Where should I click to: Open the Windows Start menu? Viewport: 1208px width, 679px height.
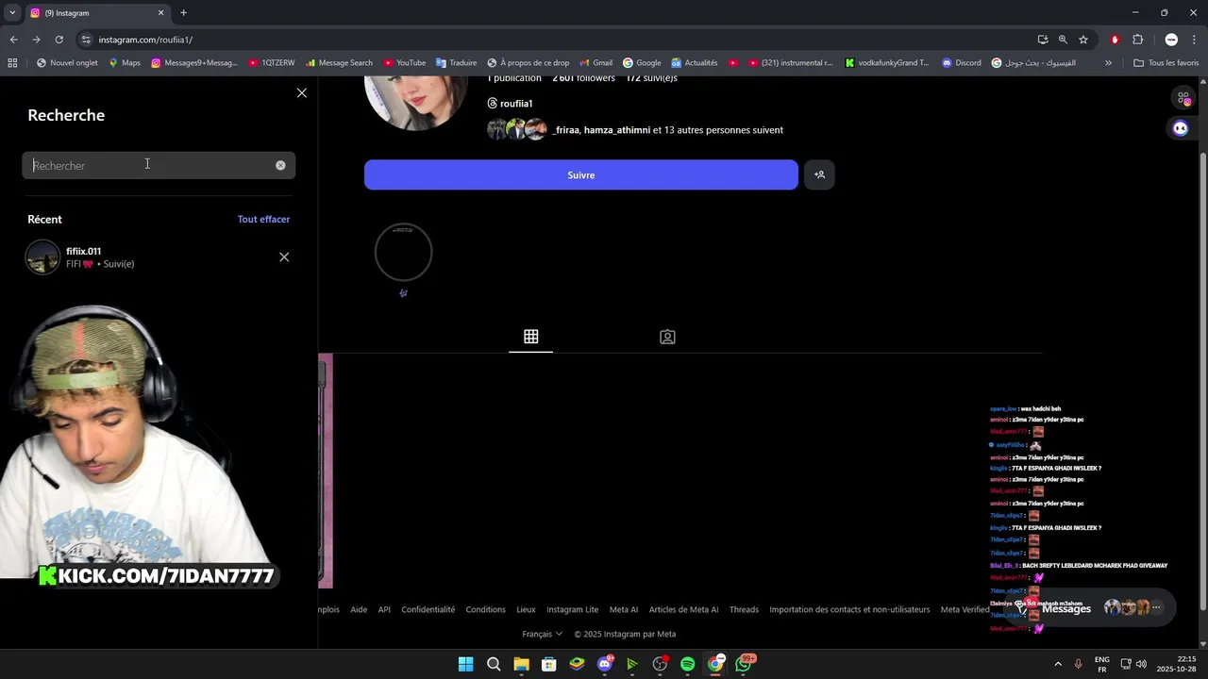click(465, 664)
